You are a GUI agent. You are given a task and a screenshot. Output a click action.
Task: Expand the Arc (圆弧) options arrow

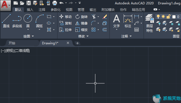pyautogui.click(x=39, y=30)
